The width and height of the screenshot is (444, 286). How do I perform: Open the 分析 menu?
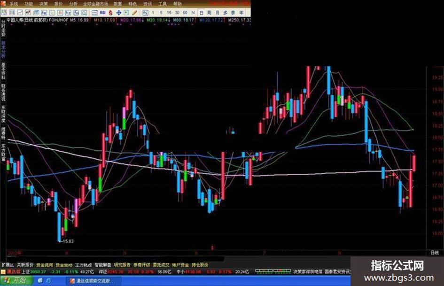(x=73, y=4)
